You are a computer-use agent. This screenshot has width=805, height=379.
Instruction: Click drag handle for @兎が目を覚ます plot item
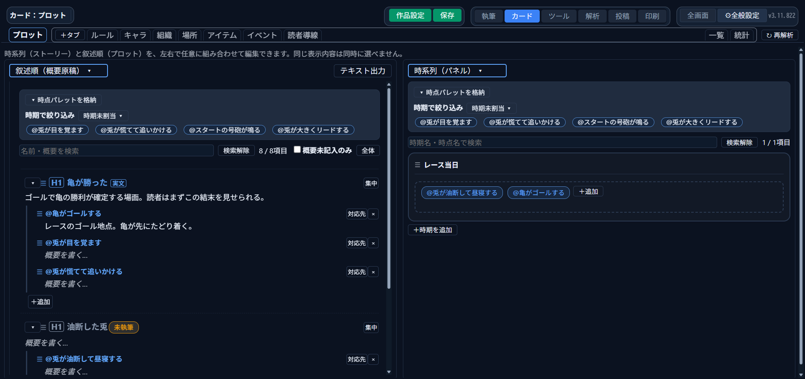tap(40, 243)
